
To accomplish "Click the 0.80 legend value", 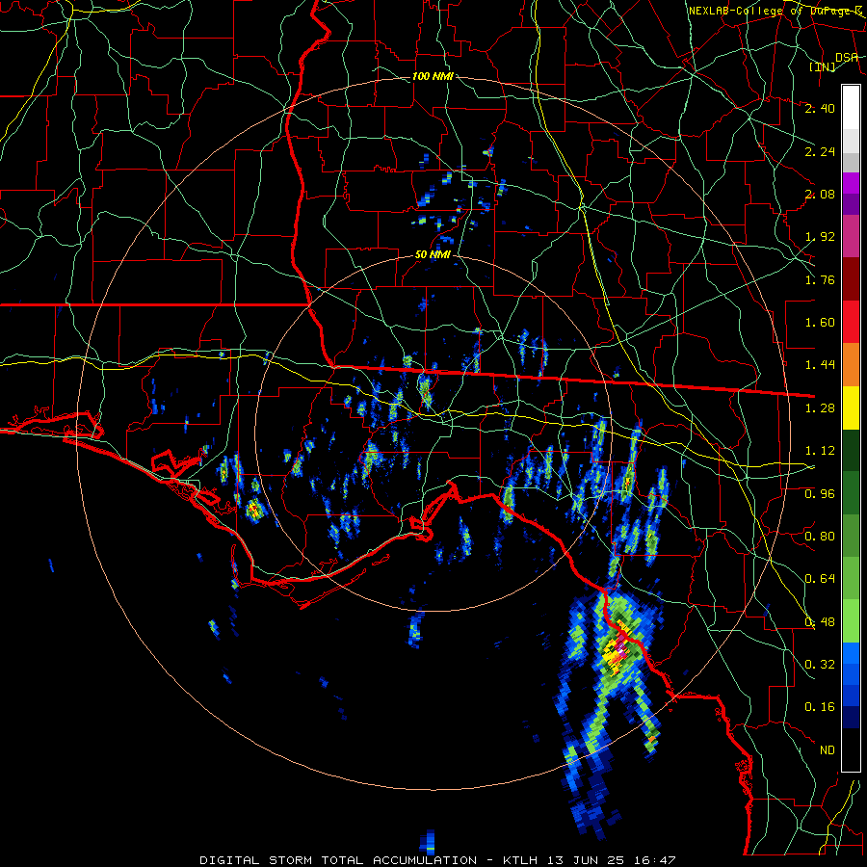I will (x=820, y=537).
